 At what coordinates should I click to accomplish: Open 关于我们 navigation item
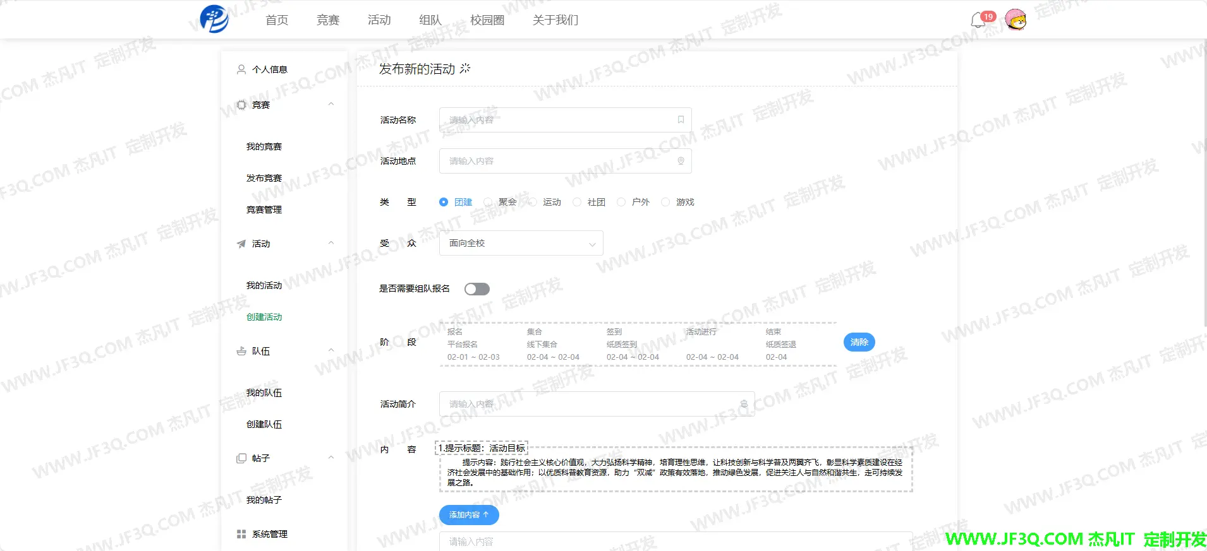pyautogui.click(x=555, y=20)
